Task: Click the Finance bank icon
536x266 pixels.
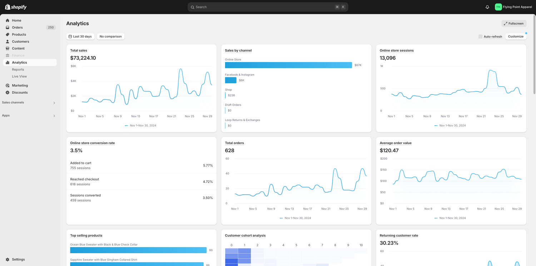Action: [x=8, y=55]
